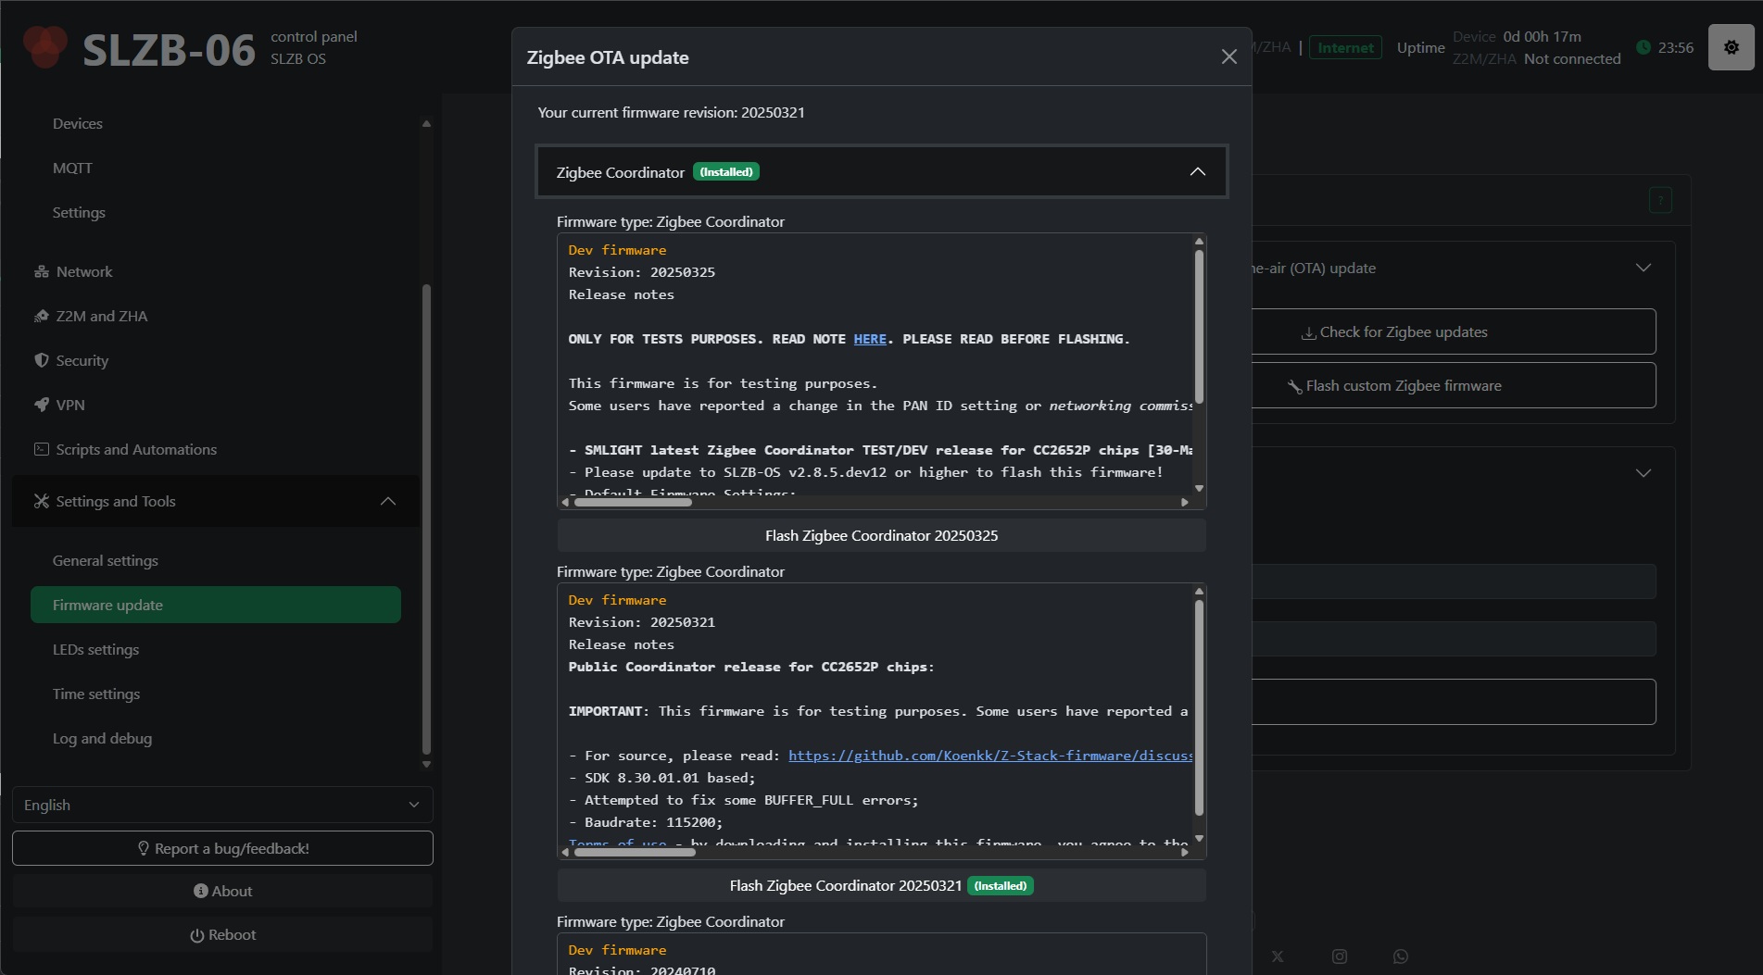The width and height of the screenshot is (1763, 975).
Task: Close the Zigbee OTA update dialog
Action: point(1228,57)
